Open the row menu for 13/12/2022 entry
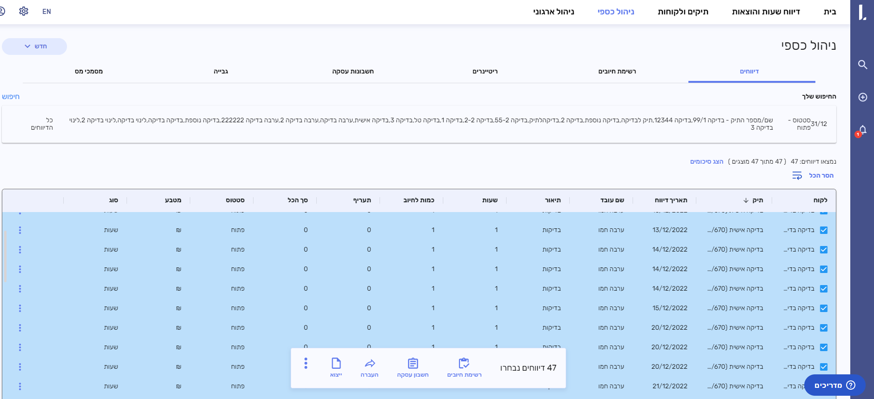This screenshot has width=874, height=399. click(x=20, y=230)
